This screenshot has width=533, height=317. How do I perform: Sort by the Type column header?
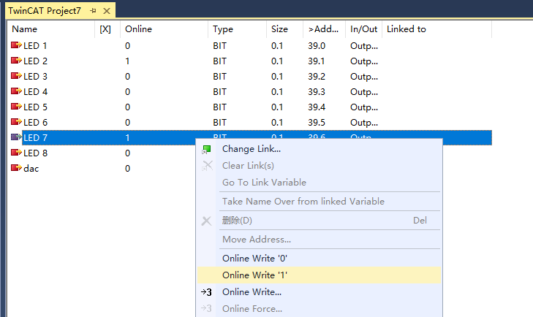[x=223, y=29]
